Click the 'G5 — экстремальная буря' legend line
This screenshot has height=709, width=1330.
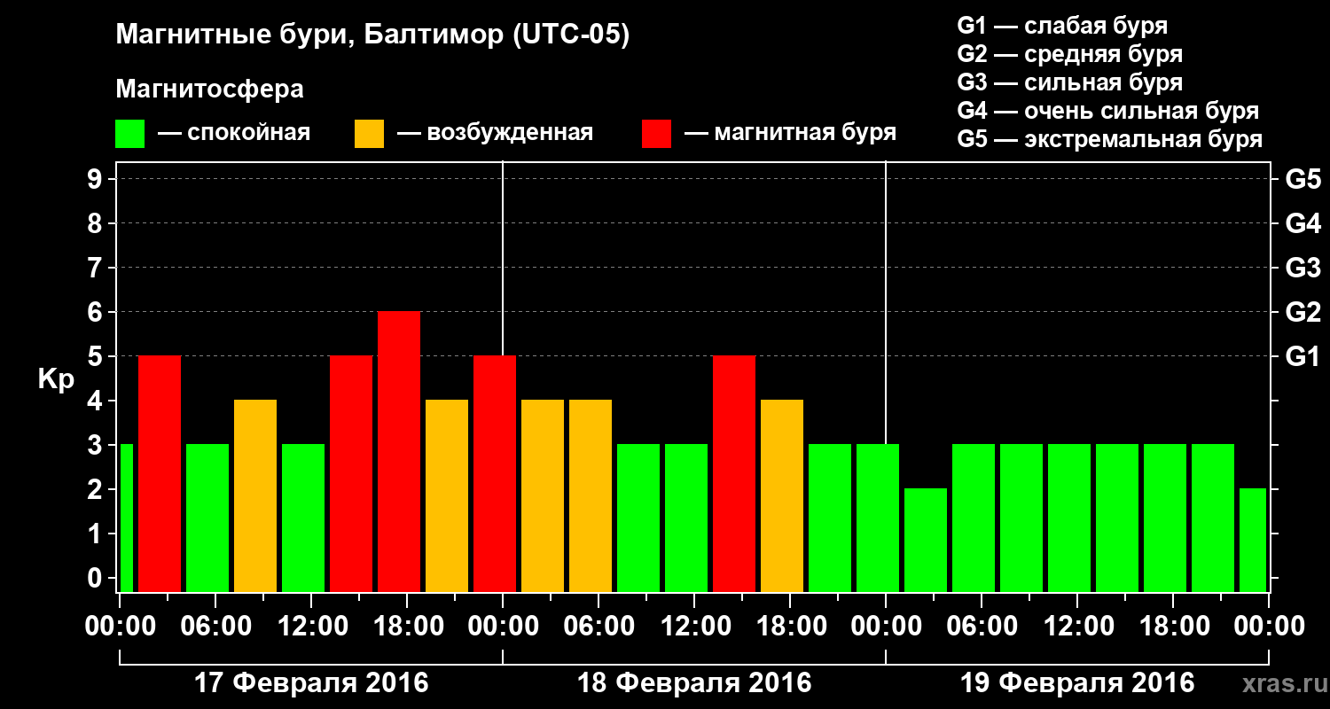pyautogui.click(x=1109, y=139)
